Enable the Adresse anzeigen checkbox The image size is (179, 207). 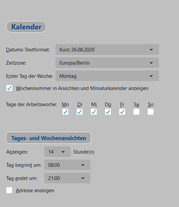tap(9, 190)
